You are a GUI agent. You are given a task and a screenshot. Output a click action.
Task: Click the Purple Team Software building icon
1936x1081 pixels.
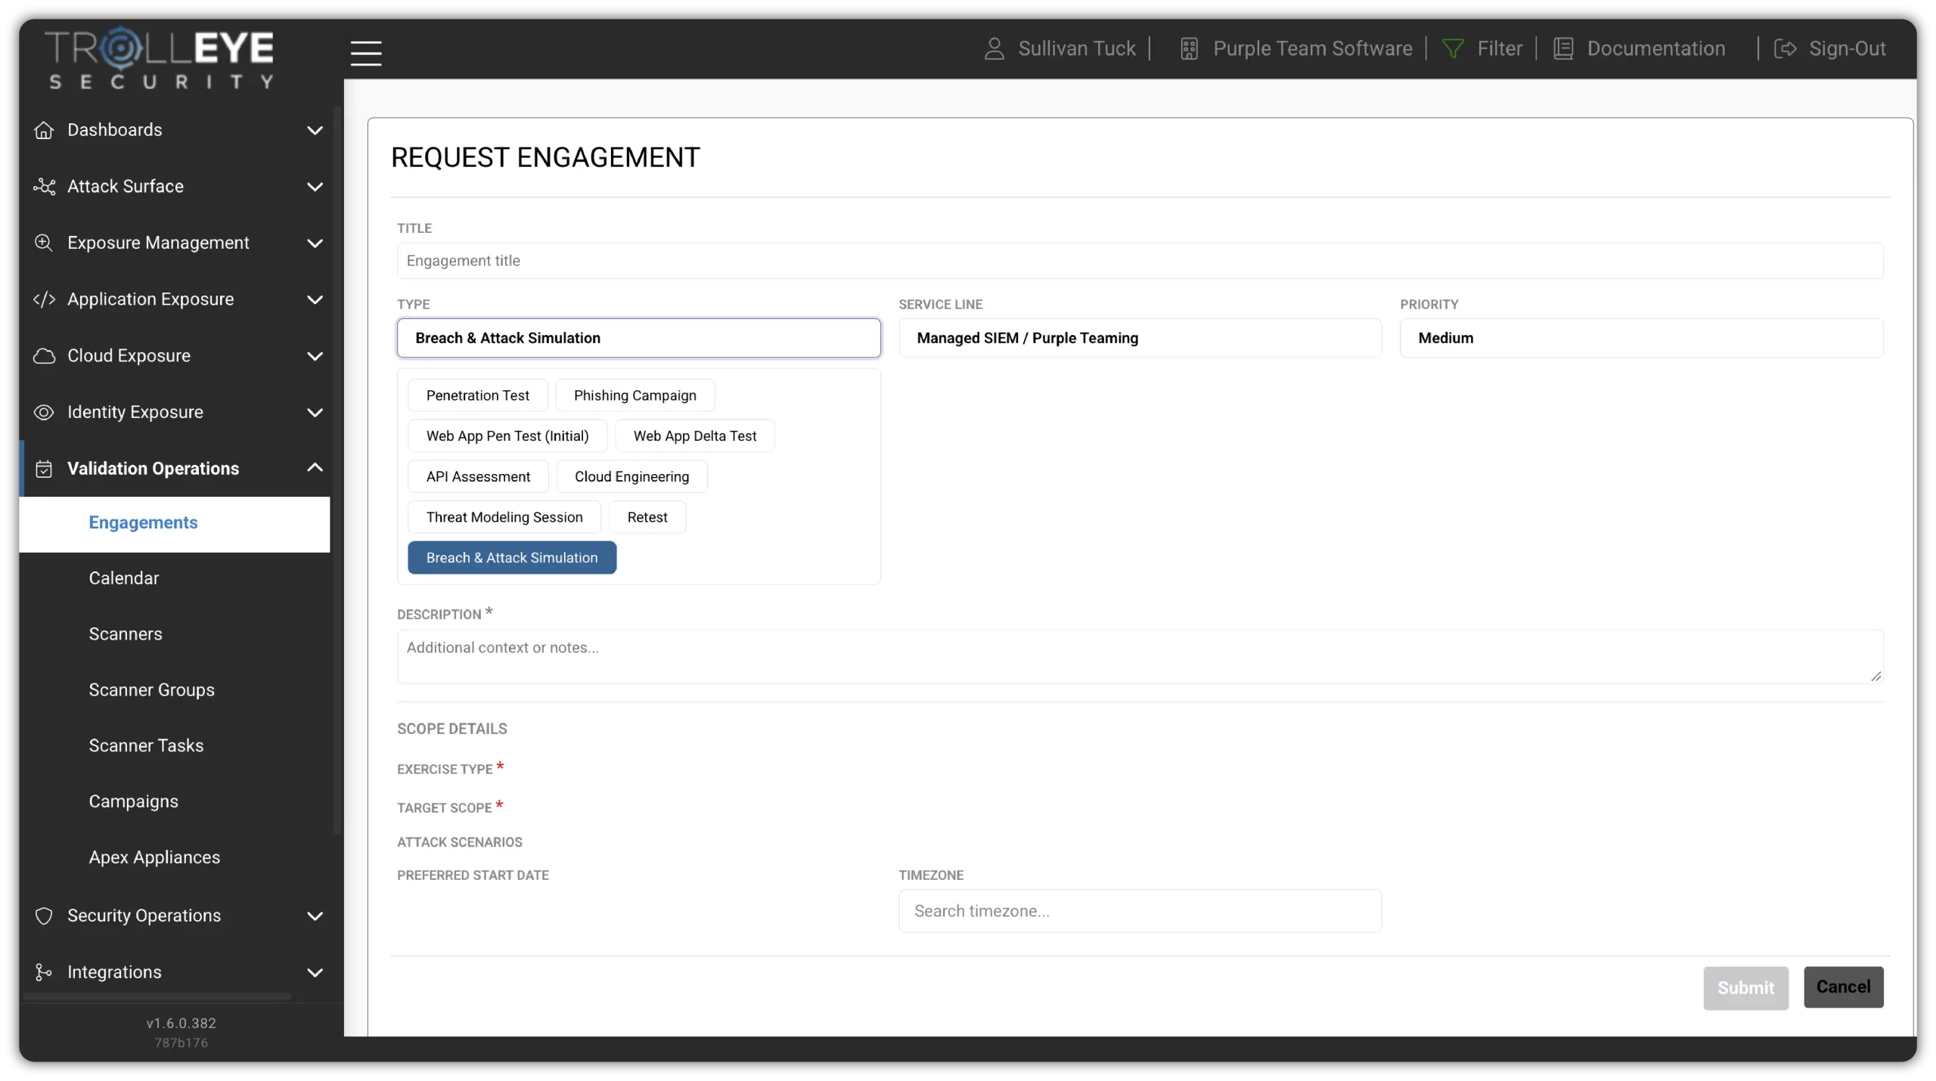1189,48
